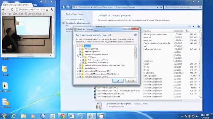Open the Windows Start menu
The height and width of the screenshot is (119, 213).
click(x=4, y=116)
